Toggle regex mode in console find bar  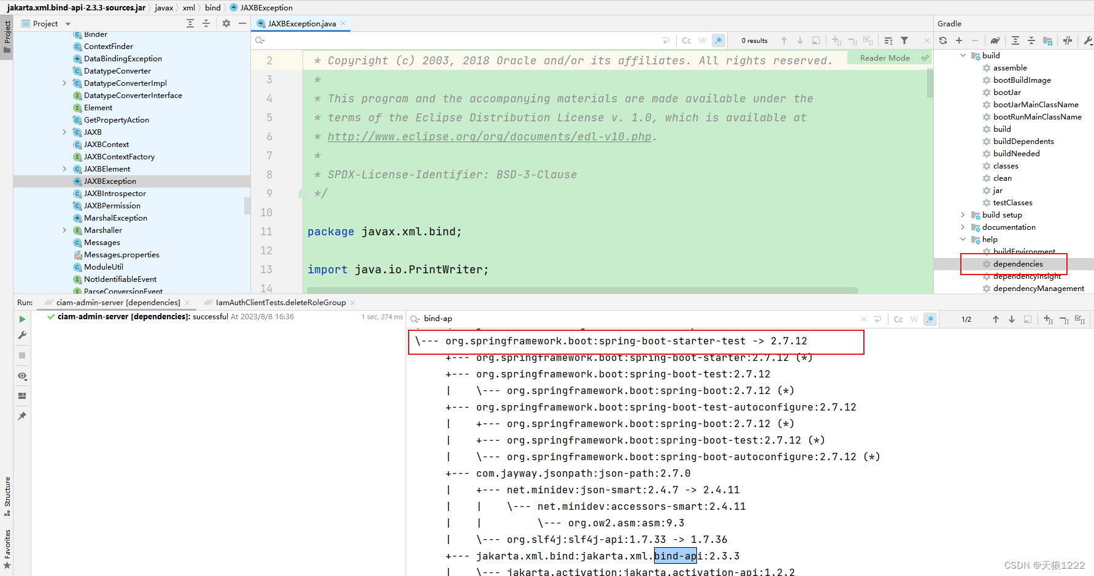[930, 319]
